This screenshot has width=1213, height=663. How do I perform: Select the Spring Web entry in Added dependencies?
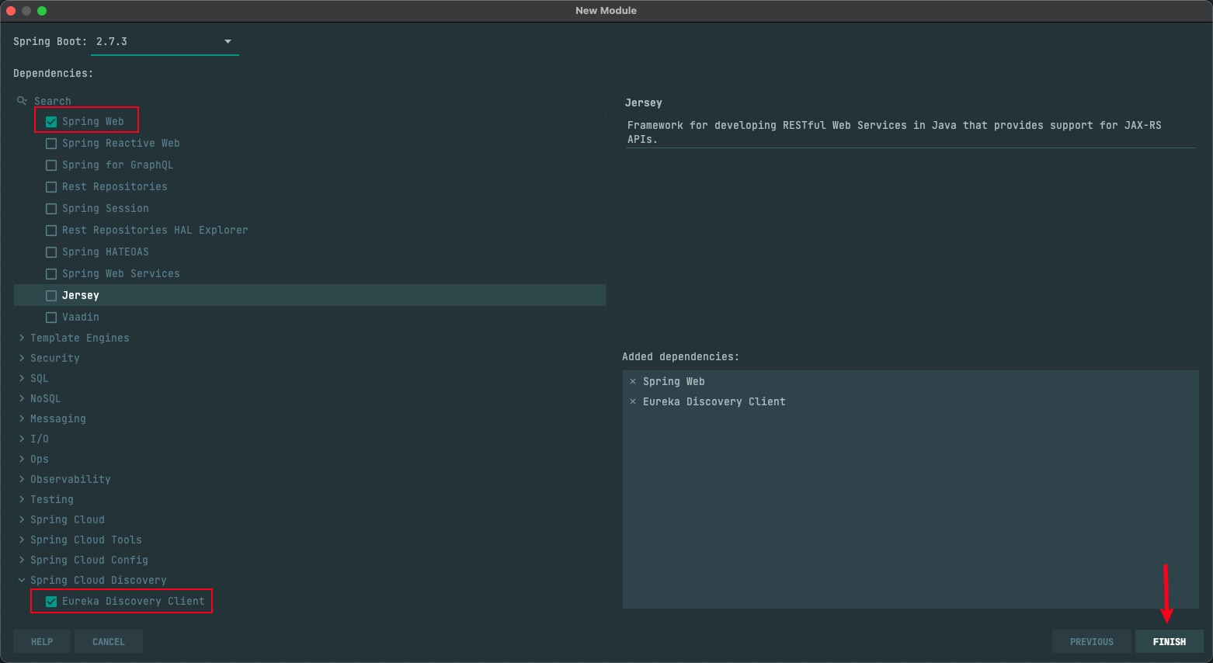[x=674, y=381]
